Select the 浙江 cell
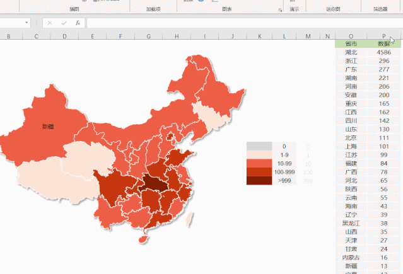This screenshot has height=274, width=403. pyautogui.click(x=351, y=61)
